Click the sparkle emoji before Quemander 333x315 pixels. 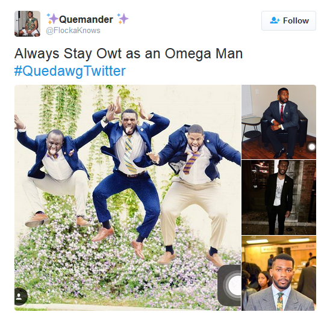(52, 19)
